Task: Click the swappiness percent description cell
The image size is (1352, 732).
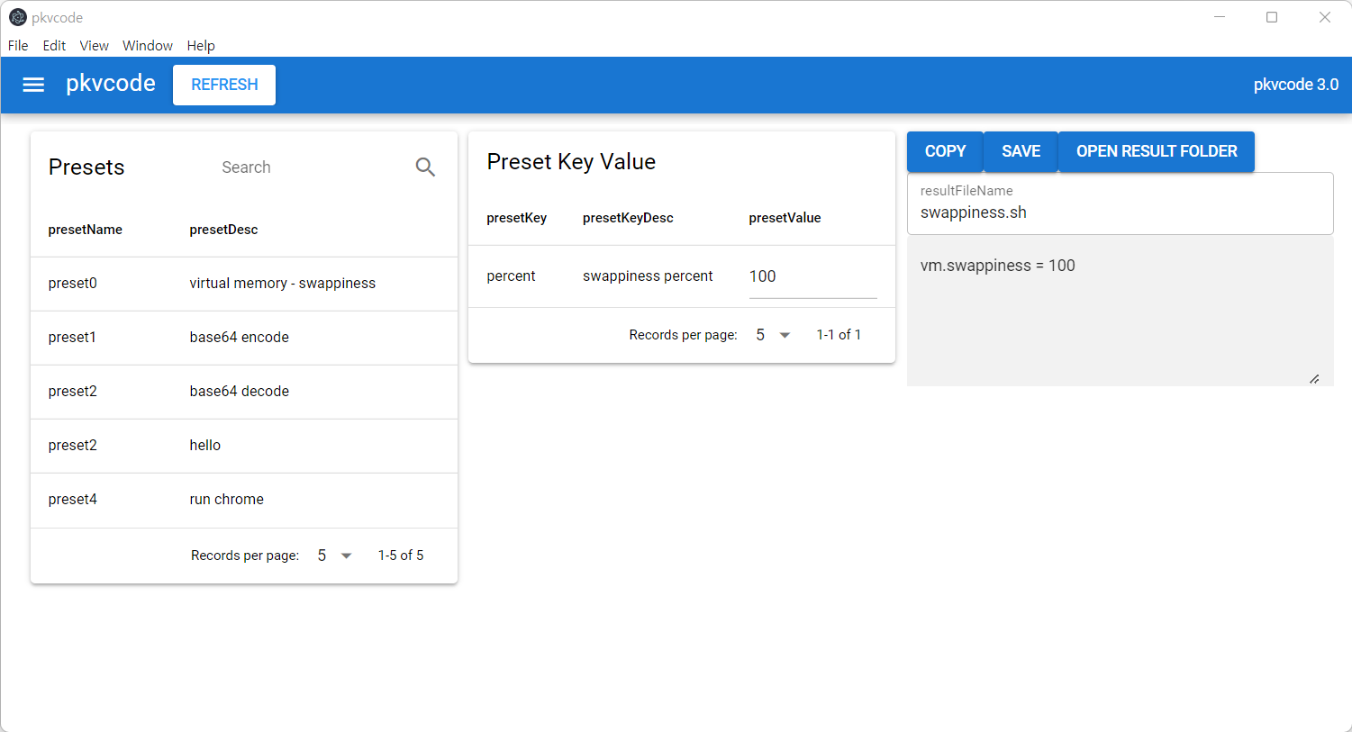Action: pyautogui.click(x=648, y=276)
